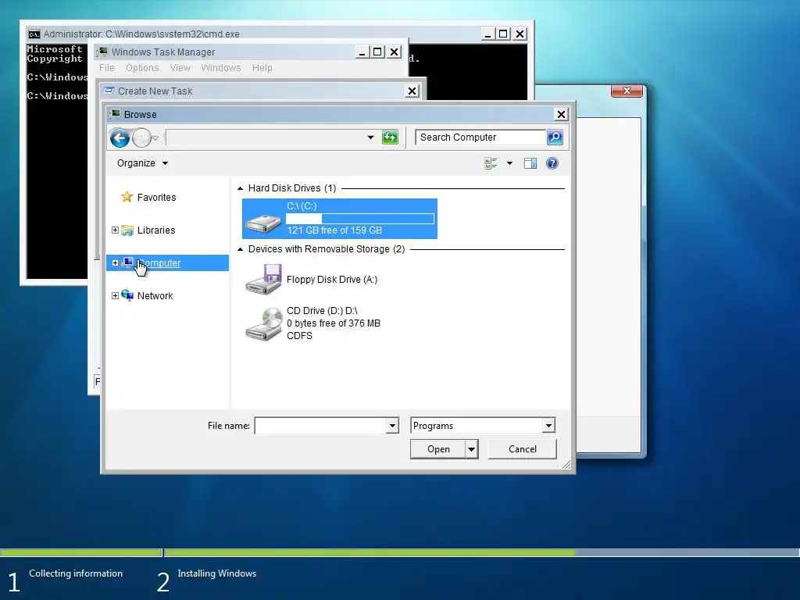
Task: Click the address bar in the Browse dialog
Action: pyautogui.click(x=266, y=137)
